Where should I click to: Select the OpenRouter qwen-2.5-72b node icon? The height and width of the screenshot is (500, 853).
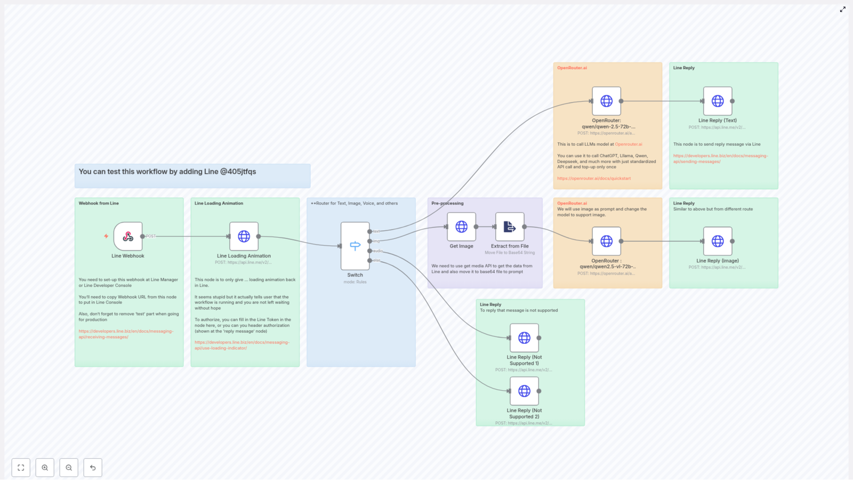[x=607, y=100]
